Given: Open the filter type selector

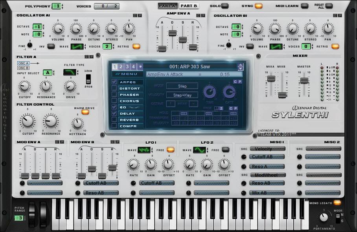Looking at the screenshot, I should coord(70,73).
